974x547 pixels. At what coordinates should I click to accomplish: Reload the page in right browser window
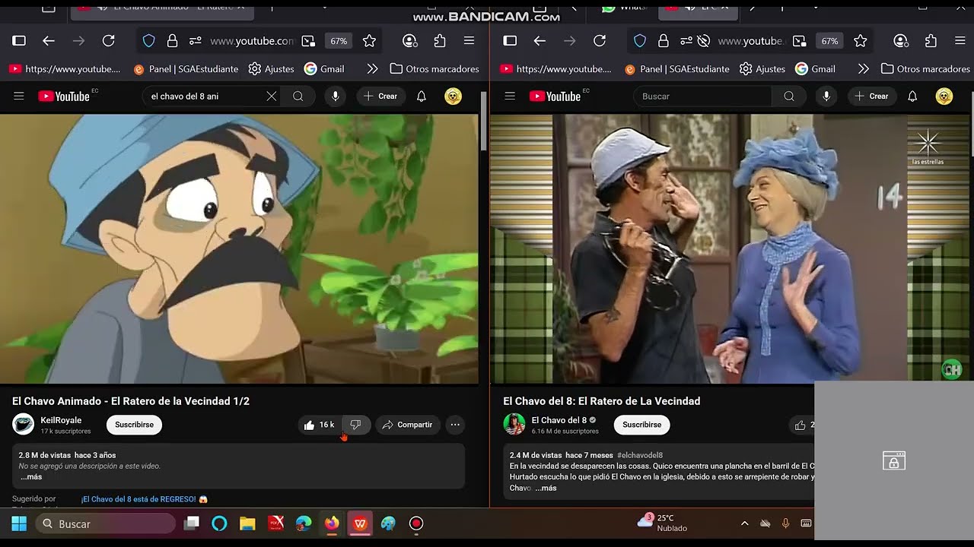click(600, 41)
